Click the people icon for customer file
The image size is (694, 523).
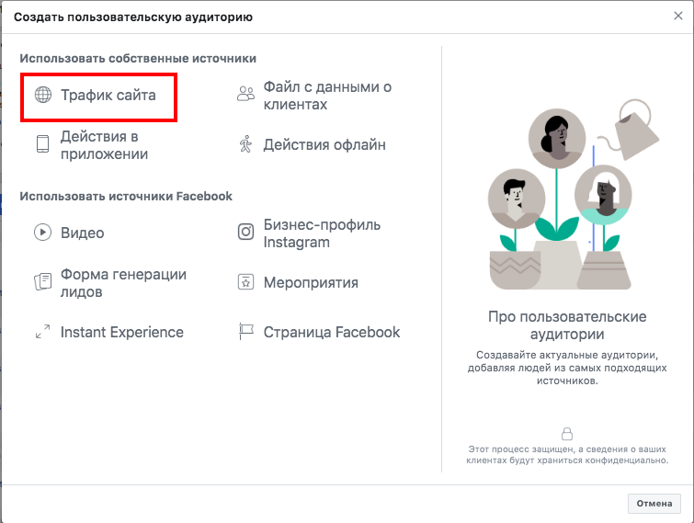[x=246, y=94]
